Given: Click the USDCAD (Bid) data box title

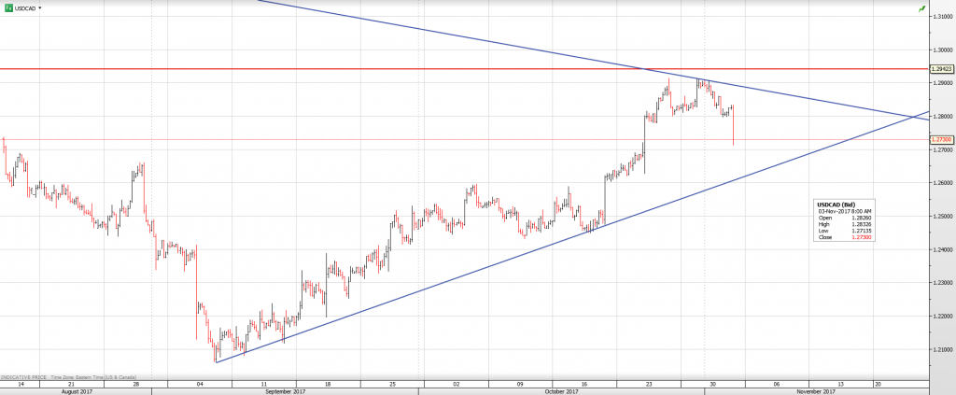Looking at the screenshot, I should (x=836, y=205).
